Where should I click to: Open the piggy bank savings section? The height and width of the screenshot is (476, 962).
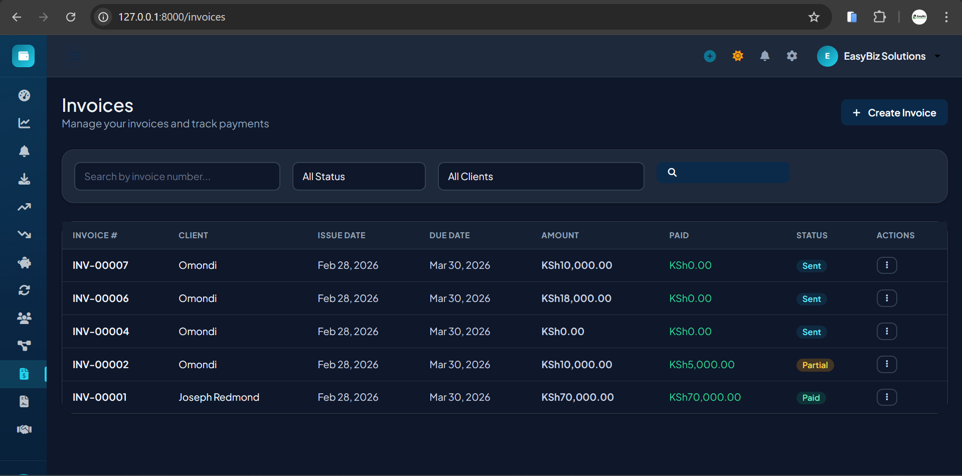click(x=24, y=262)
